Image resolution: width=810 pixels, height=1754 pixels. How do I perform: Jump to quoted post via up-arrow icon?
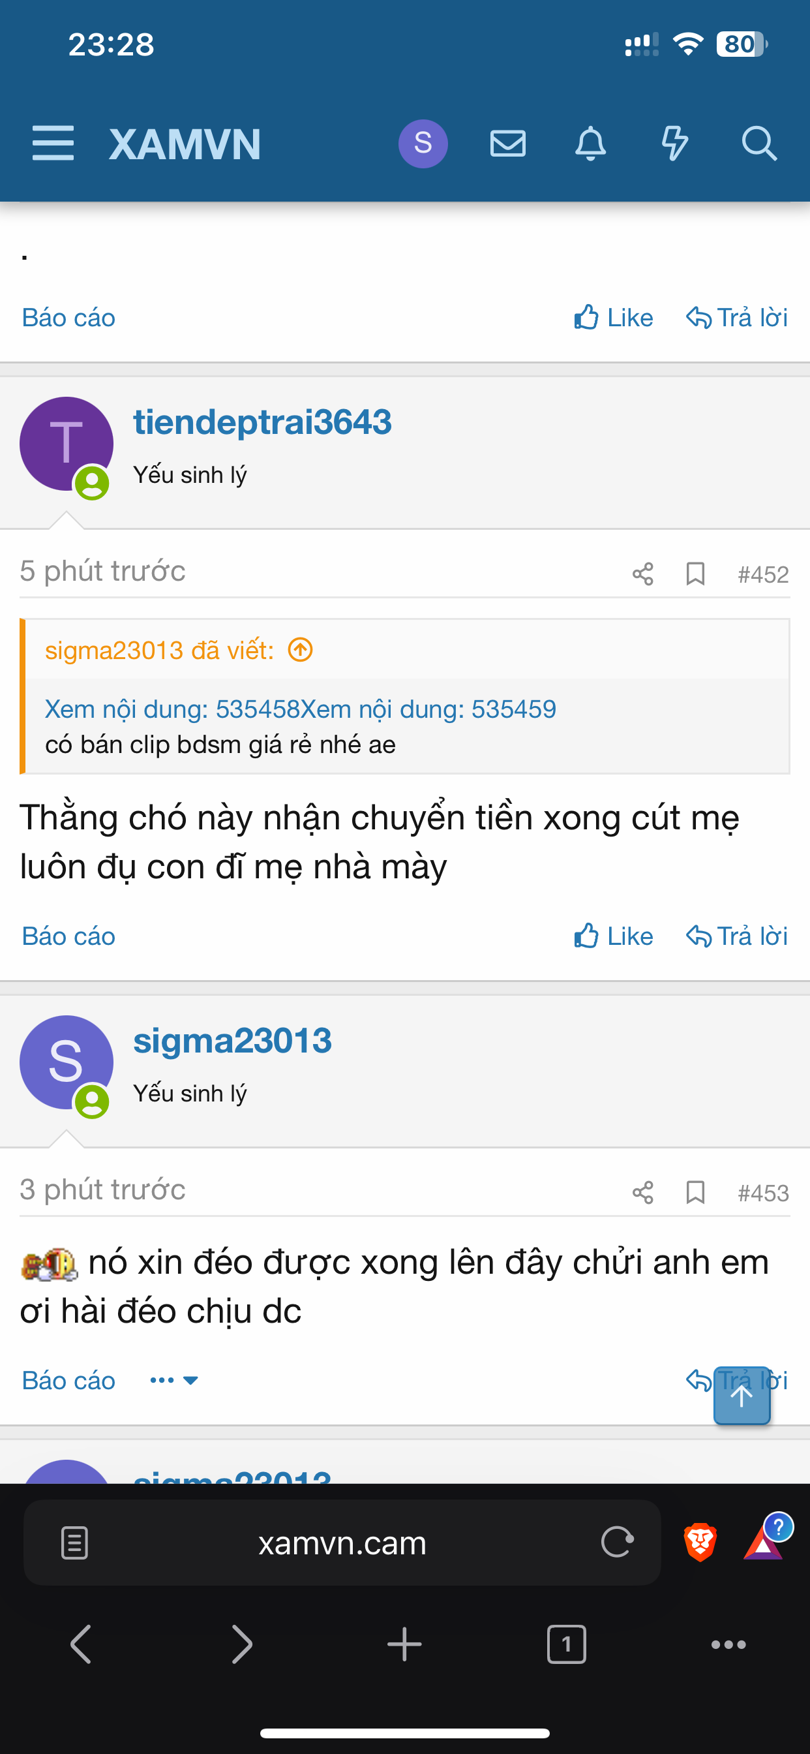coord(300,651)
